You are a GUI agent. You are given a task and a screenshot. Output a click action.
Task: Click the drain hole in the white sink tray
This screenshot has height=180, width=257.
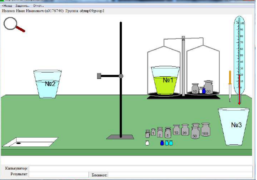tap(19, 143)
